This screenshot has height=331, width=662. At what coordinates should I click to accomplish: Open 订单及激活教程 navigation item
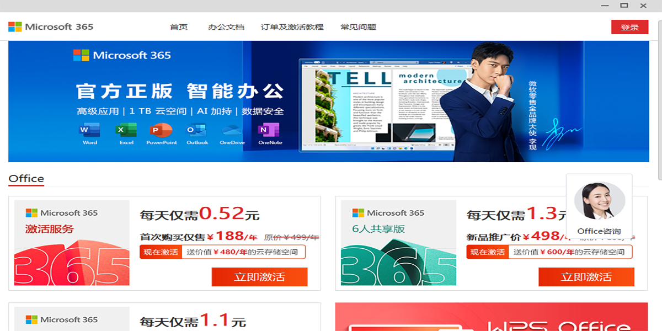click(292, 27)
